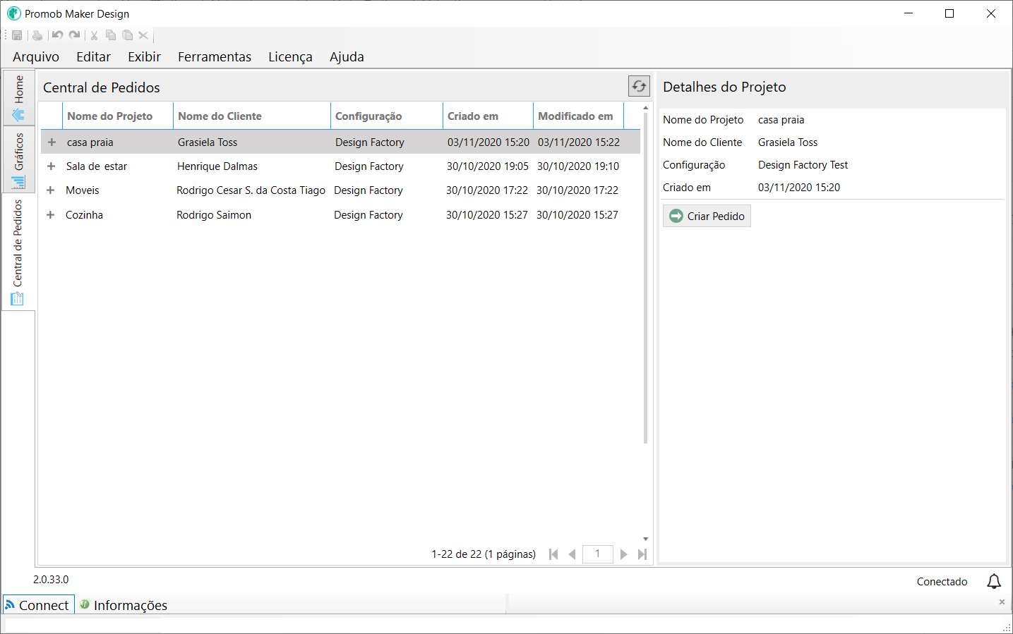
Task: Open notifications bell icon
Action: pos(994,581)
